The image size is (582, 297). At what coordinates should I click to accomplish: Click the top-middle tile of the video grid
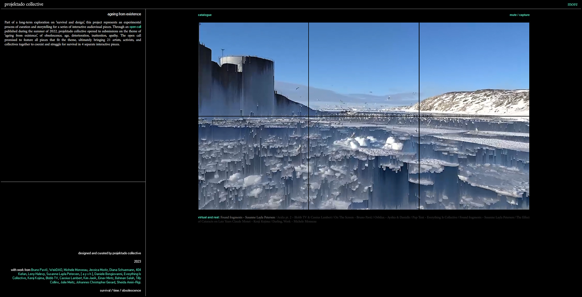click(x=364, y=69)
